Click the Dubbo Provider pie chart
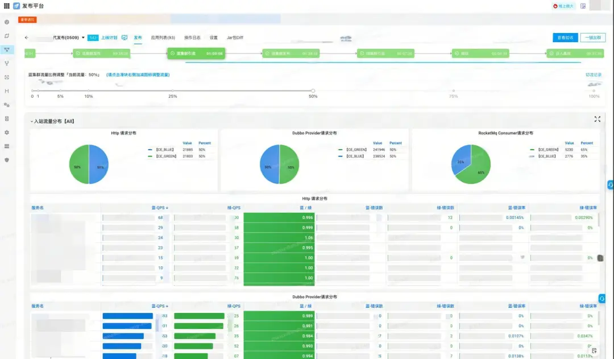 tap(280, 164)
